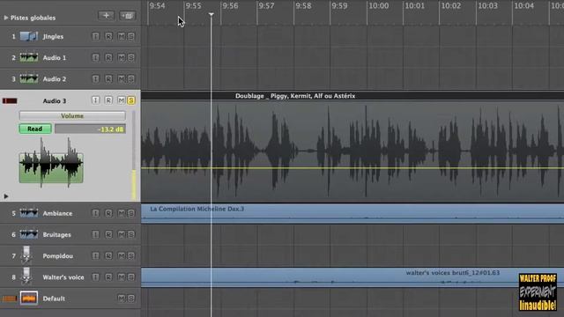Screen dimensions: 564x317
Task: Select the Audio 3 track name
Action: 55,101
